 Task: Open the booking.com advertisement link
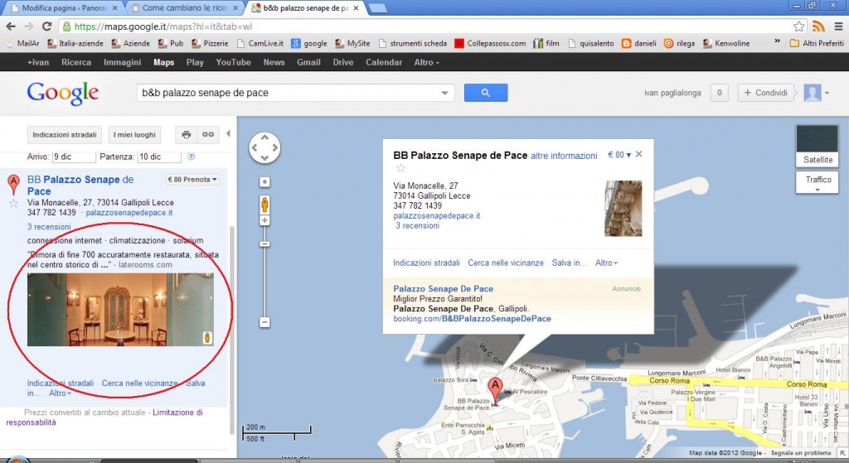(x=472, y=318)
